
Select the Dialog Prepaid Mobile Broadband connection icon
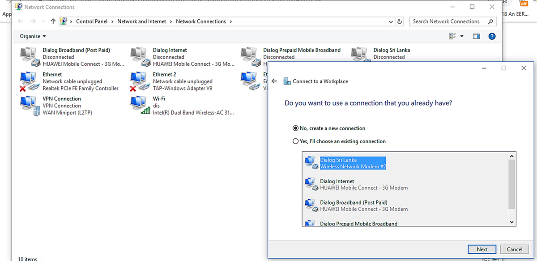tap(250, 57)
